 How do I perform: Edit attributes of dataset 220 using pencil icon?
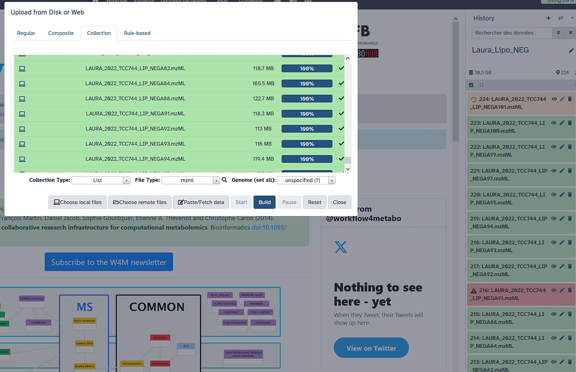click(561, 194)
